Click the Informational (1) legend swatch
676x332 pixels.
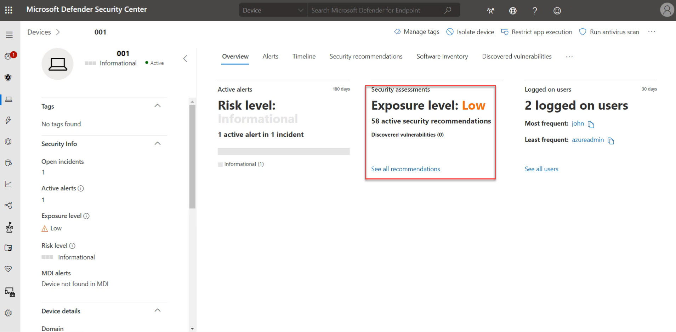(220, 165)
